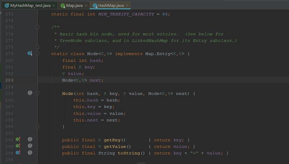
Task: Click line number 295 in the gutter
Action: pyautogui.click(x=9, y=160)
